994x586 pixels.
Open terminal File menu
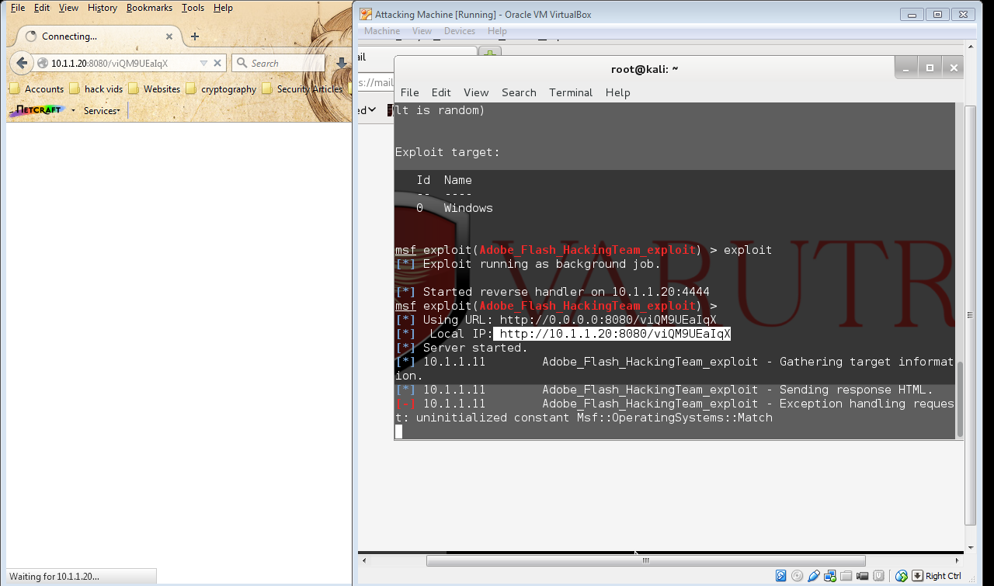[409, 92]
